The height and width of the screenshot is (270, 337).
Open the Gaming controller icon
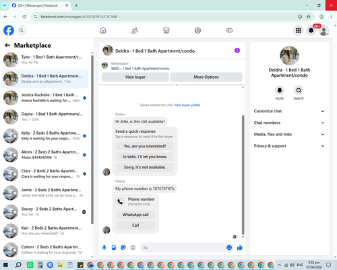tap(229, 30)
